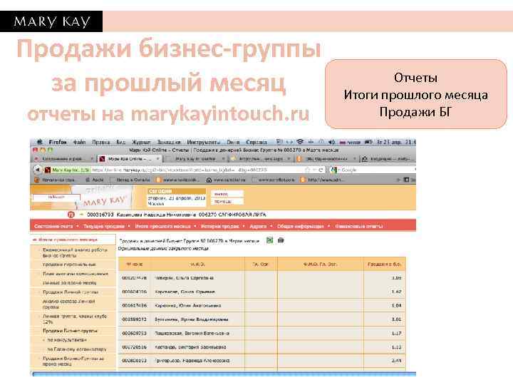513x385 pixels.
Task: Open Итоги прошлого месяца in red nav bar
Action: tap(163, 226)
